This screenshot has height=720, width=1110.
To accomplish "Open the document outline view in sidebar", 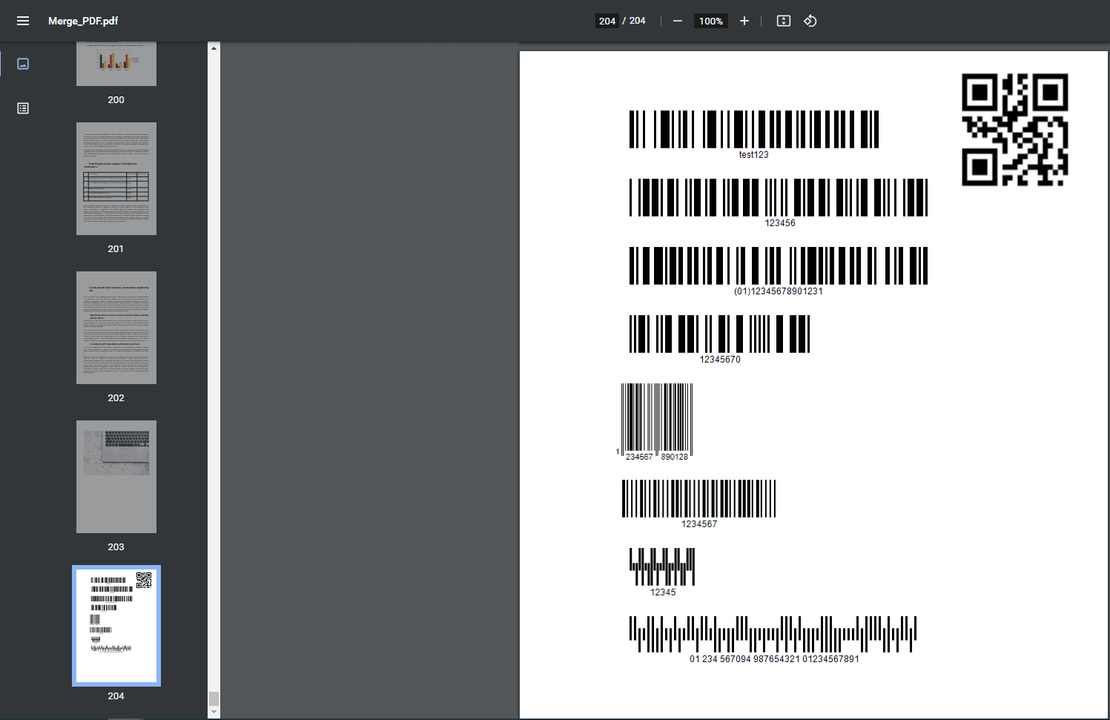I will (x=23, y=108).
